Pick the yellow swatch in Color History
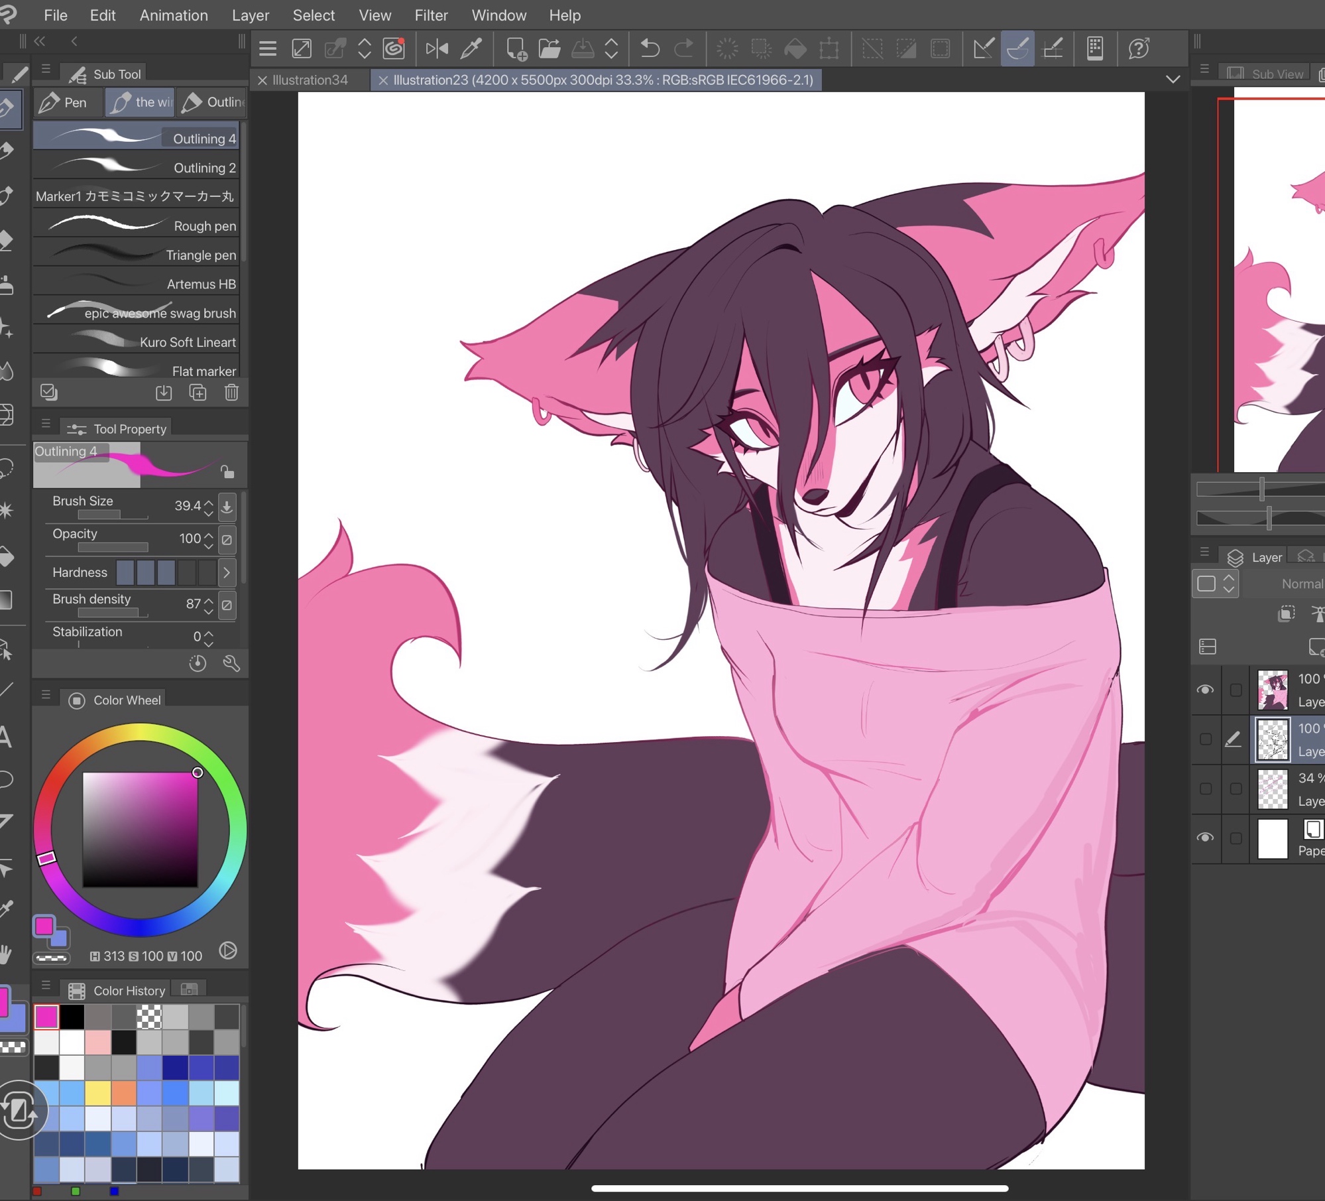Screen dimensions: 1325x1201 pos(97,1094)
